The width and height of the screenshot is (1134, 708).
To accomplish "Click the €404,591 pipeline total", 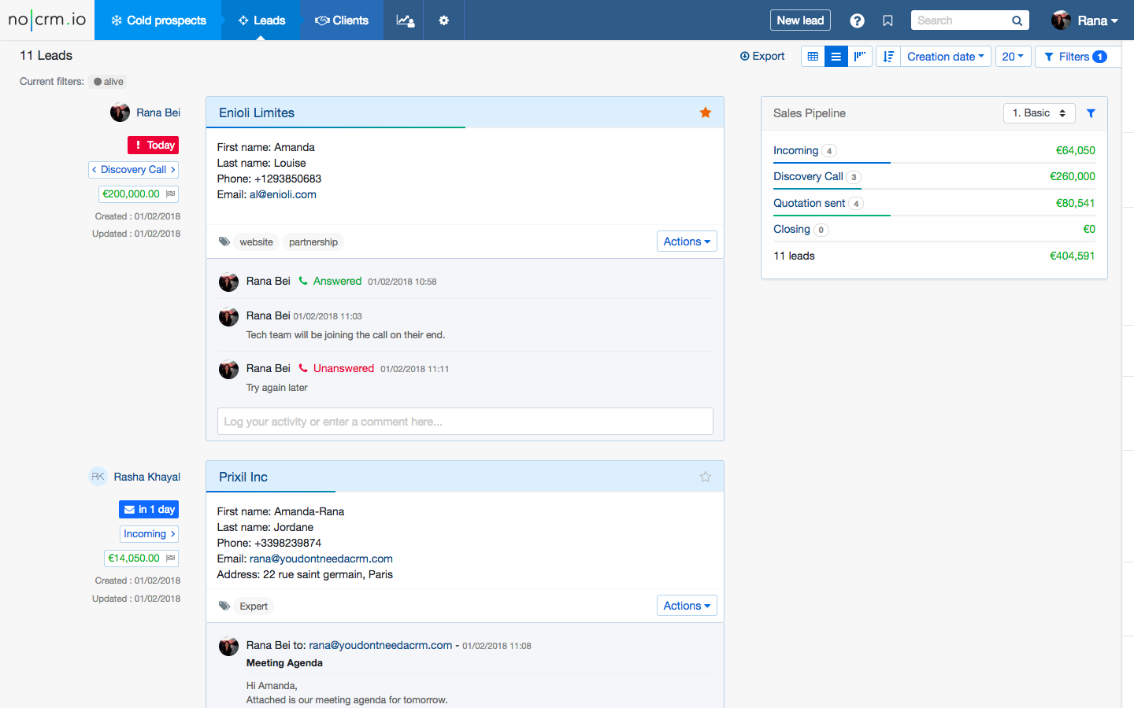I will 1072,256.
